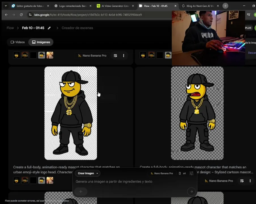Click Nano Banana Pro under the shouting mascot

tap(219, 181)
